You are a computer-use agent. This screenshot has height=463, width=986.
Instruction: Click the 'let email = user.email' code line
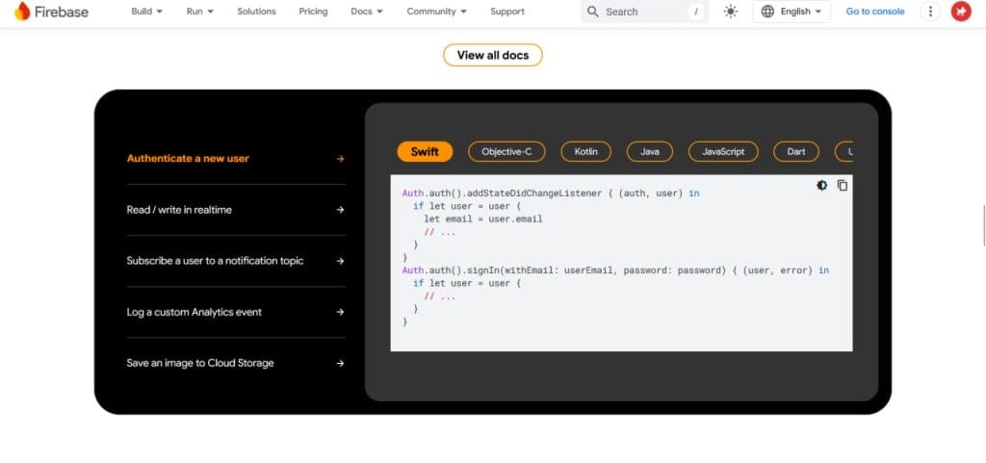pyautogui.click(x=483, y=219)
